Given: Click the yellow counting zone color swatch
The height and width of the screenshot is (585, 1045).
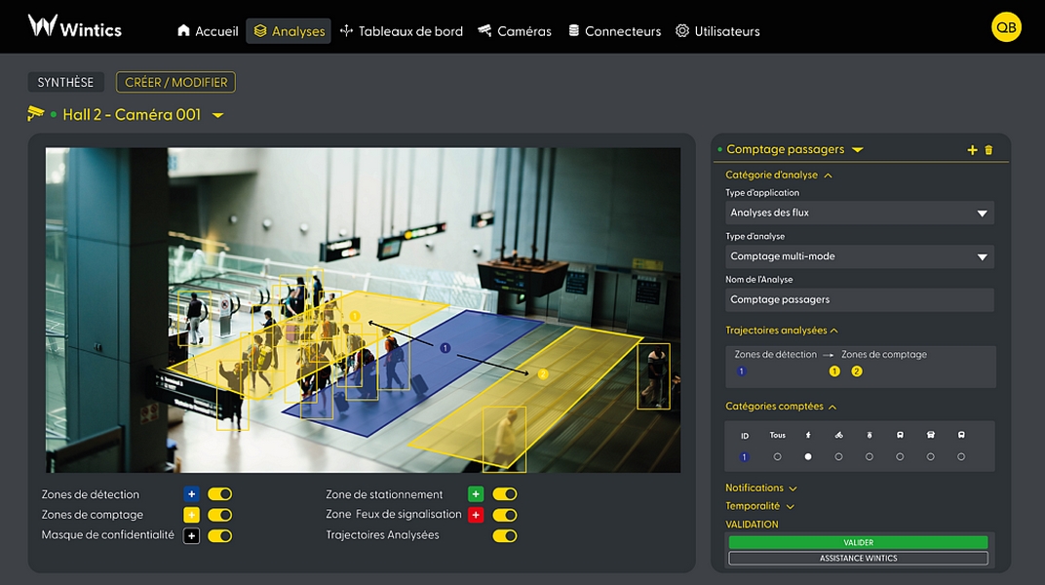Looking at the screenshot, I should point(191,515).
